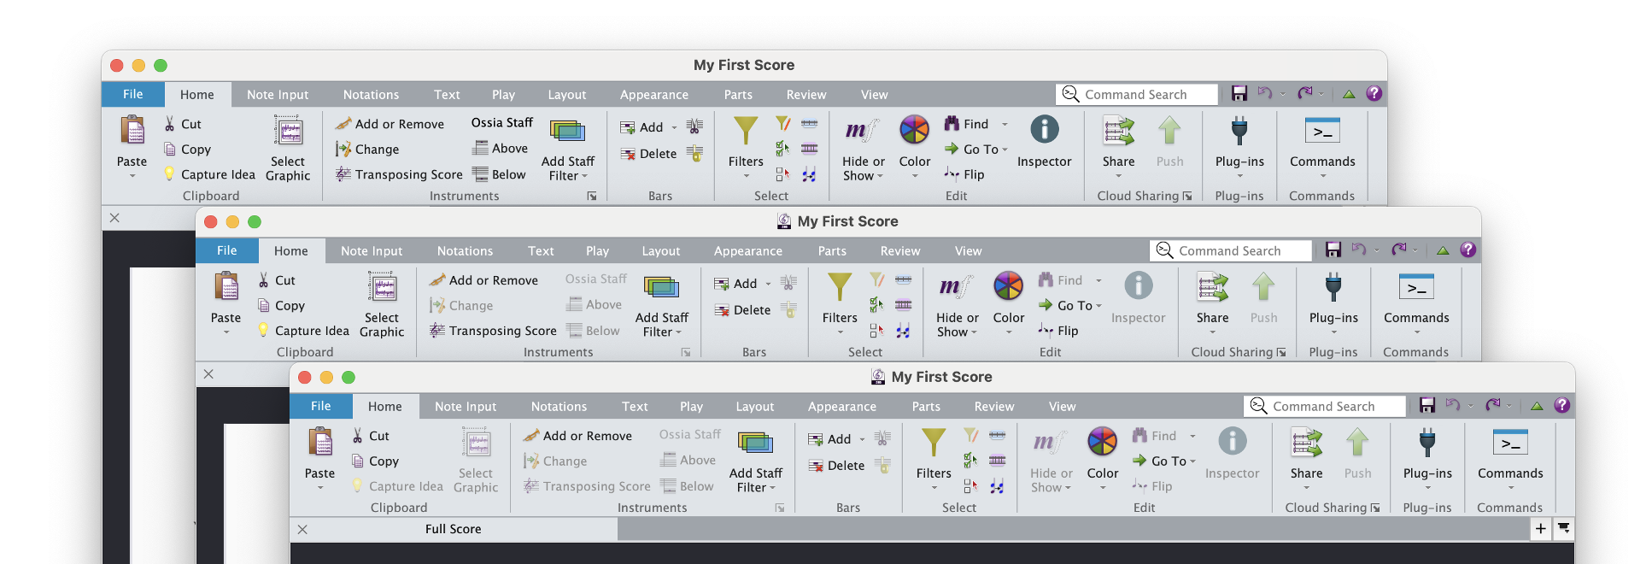The height and width of the screenshot is (564, 1652).
Task: Collapse ribbon with green triangle in the frontmost window
Action: pos(1537,406)
